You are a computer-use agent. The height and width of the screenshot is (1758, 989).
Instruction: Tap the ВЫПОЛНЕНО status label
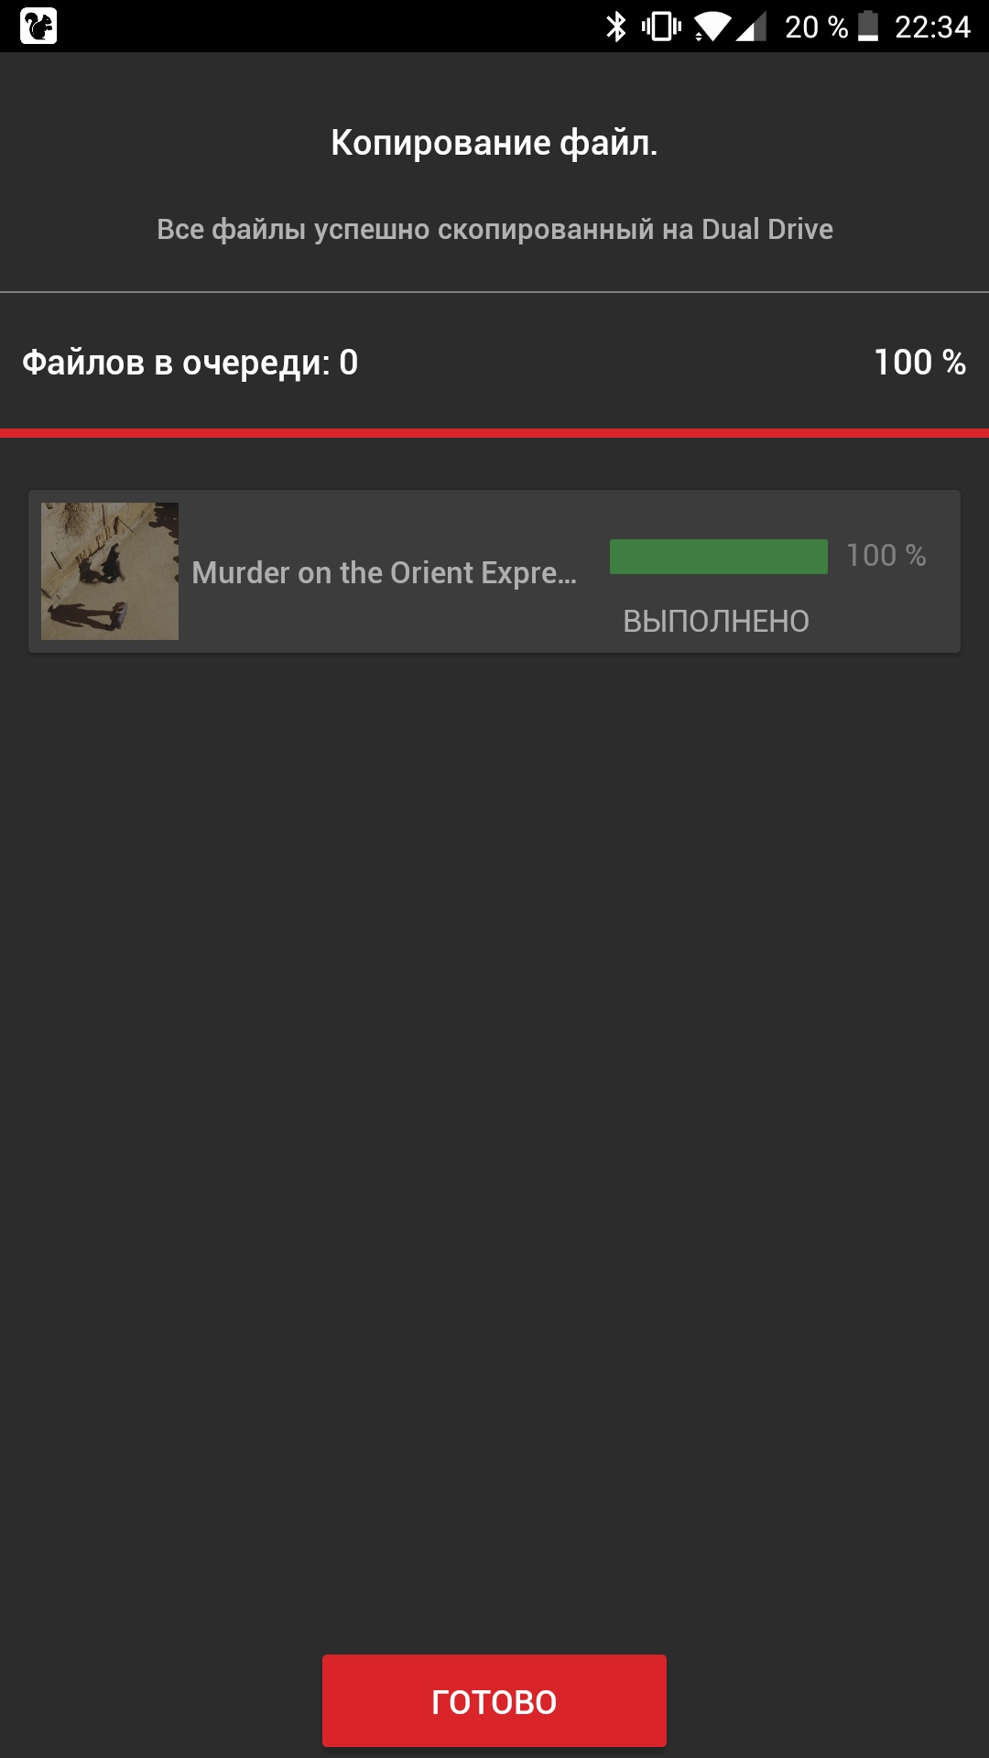pos(716,622)
